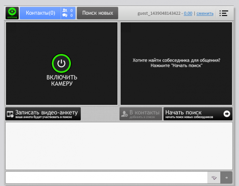Open the hamburger list menu icon

[223, 13]
